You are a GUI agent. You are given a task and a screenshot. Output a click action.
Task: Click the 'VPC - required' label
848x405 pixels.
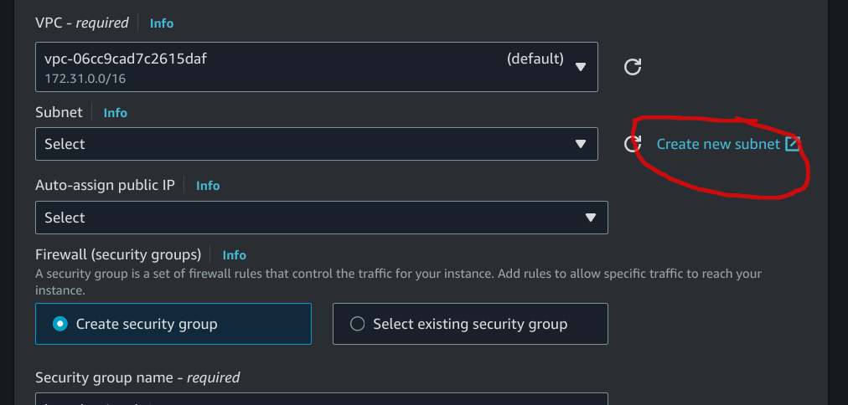coord(81,23)
